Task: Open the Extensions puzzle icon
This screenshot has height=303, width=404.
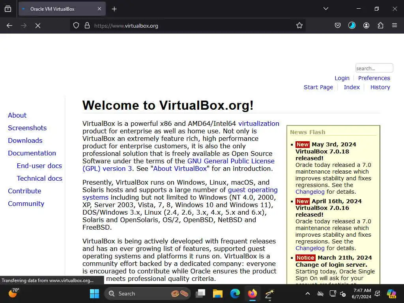Action: pyautogui.click(x=380, y=26)
